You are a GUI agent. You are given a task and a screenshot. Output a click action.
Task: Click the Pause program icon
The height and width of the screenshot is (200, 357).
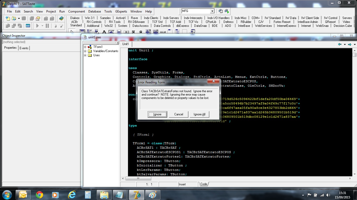[x=47, y=26]
